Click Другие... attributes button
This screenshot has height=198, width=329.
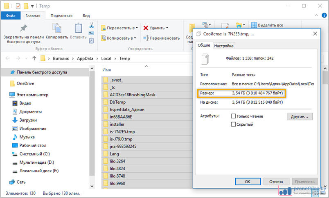pos(300,117)
